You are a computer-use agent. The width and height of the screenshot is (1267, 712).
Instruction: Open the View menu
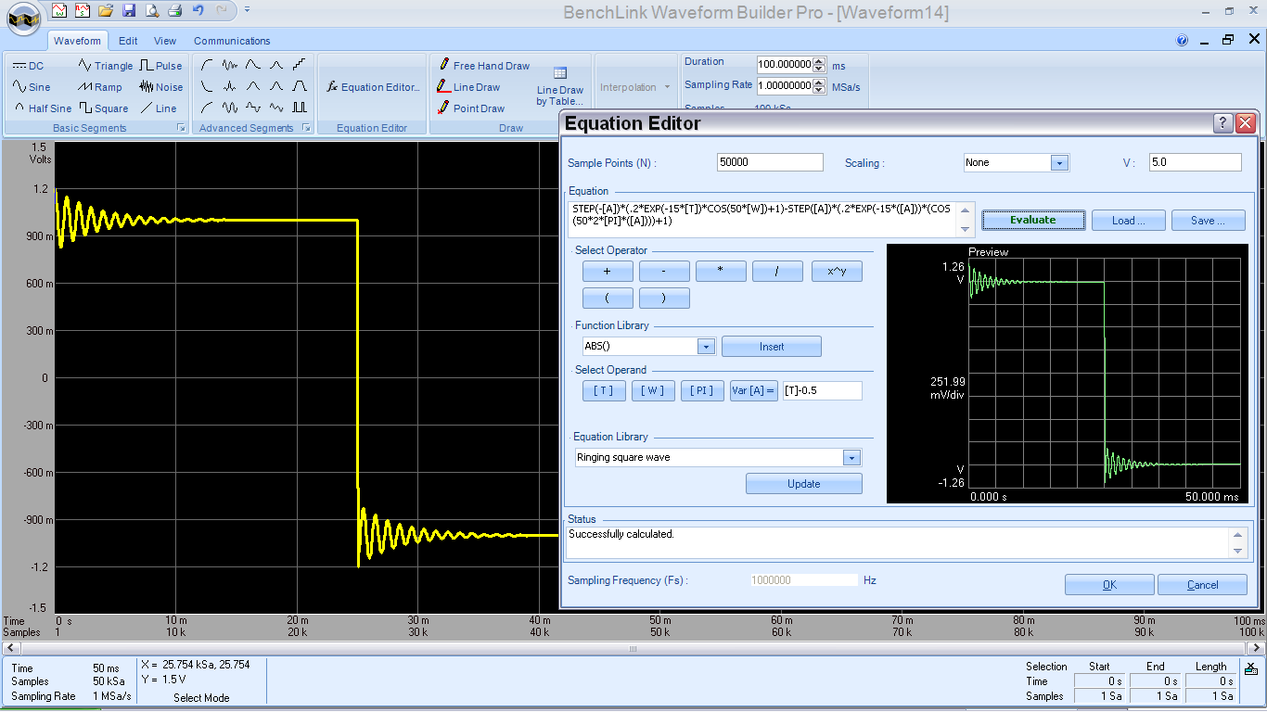click(165, 41)
